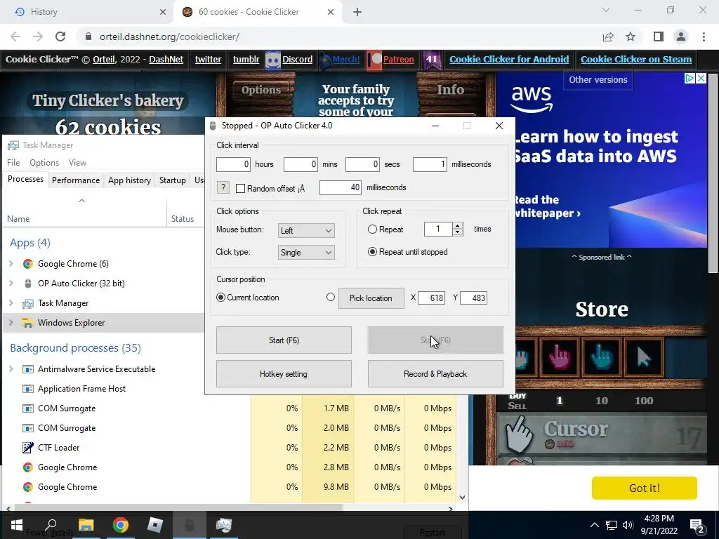The image size is (719, 539).
Task: Click the milliseconds interval field
Action: [x=430, y=164]
